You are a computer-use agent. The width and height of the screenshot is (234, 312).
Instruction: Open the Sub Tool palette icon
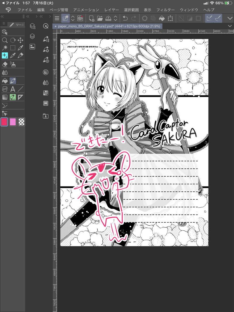tap(46, 39)
